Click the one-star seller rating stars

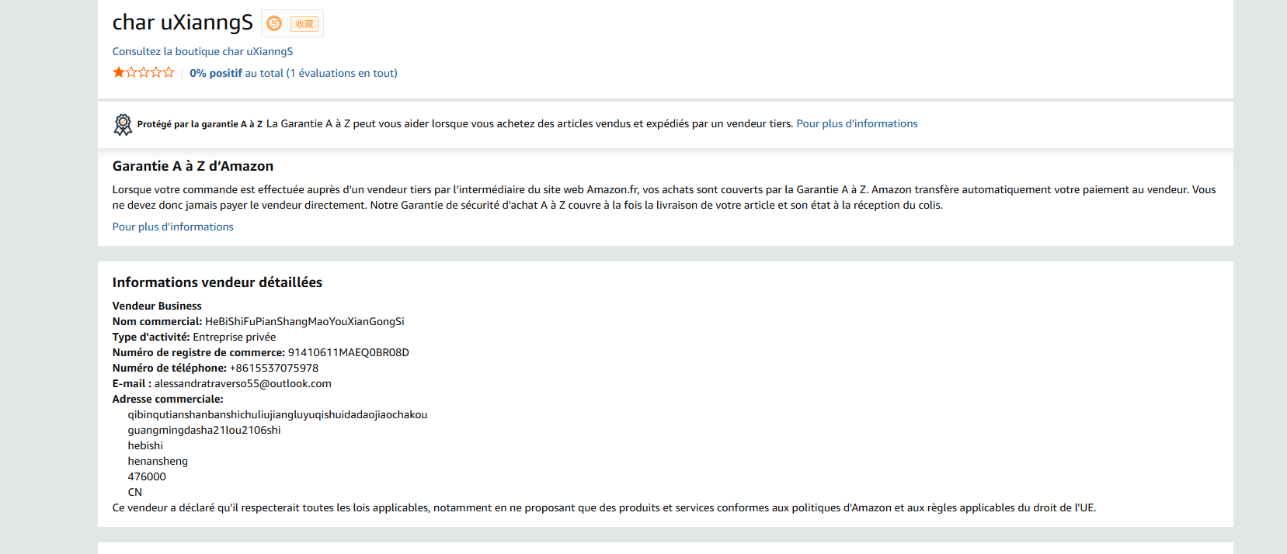(144, 72)
